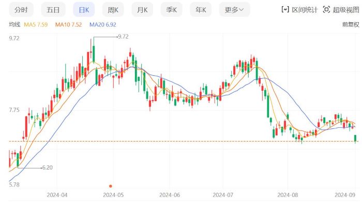
Task: Click the 2024-05 date axis label
Action: click(x=113, y=195)
